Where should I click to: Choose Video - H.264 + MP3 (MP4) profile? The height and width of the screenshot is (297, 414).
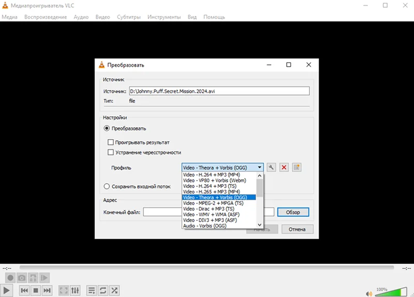(219, 175)
